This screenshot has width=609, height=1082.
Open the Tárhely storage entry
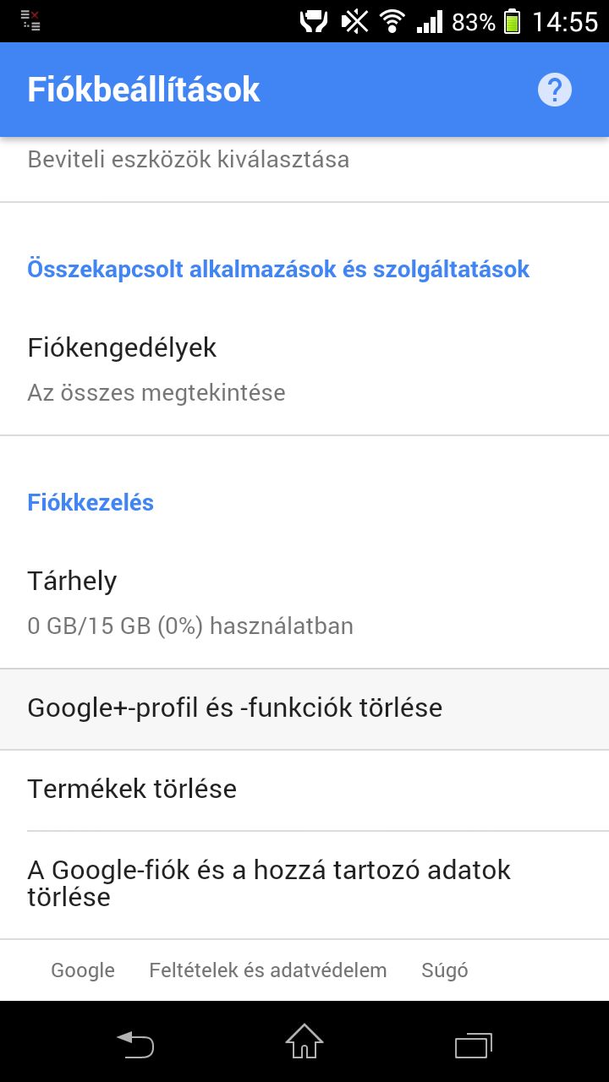pos(304,603)
